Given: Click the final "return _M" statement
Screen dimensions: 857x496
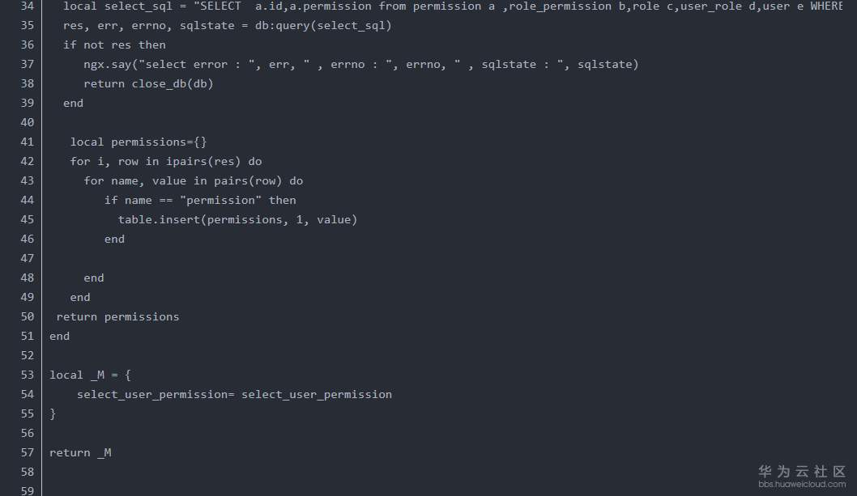Looking at the screenshot, I should pyautogui.click(x=80, y=452).
